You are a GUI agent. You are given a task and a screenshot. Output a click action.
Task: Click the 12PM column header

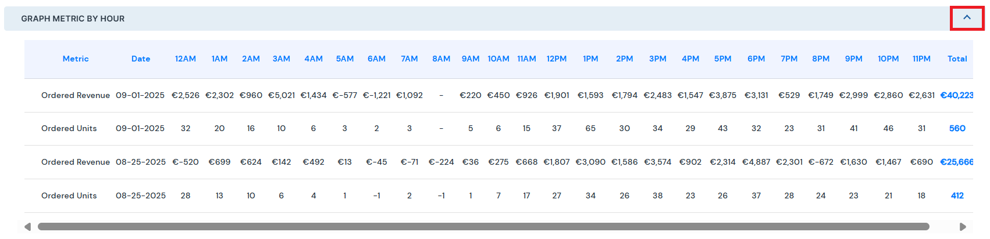[557, 59]
